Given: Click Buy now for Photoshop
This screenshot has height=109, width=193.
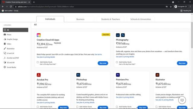Looking at the screenshot, I should [x=103, y=107].
